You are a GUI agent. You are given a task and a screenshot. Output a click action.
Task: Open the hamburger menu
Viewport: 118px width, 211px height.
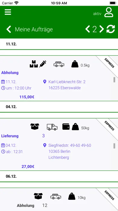(8, 12)
